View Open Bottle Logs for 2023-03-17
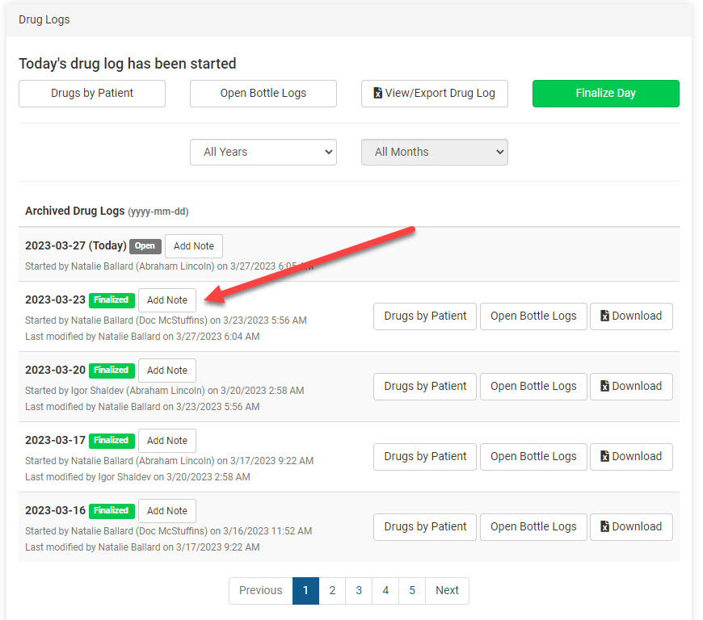 [533, 457]
